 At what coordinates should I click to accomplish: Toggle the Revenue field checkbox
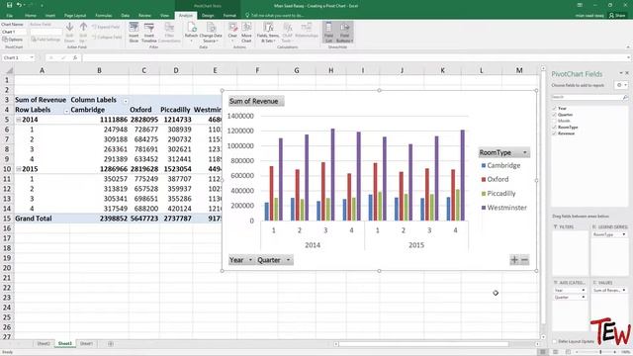pyautogui.click(x=554, y=133)
